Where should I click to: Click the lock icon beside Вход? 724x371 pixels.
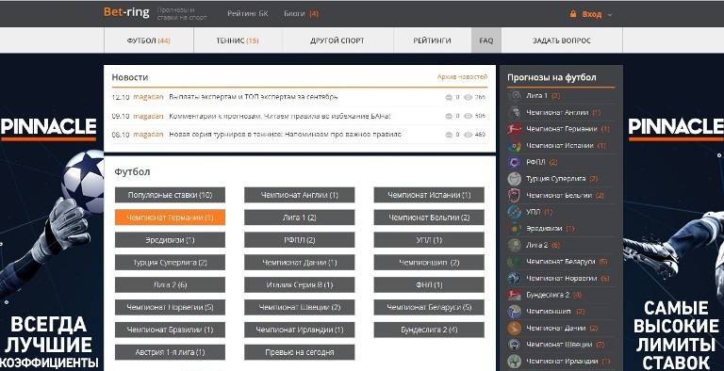(x=573, y=14)
